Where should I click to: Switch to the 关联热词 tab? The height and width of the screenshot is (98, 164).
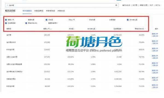click(61, 11)
